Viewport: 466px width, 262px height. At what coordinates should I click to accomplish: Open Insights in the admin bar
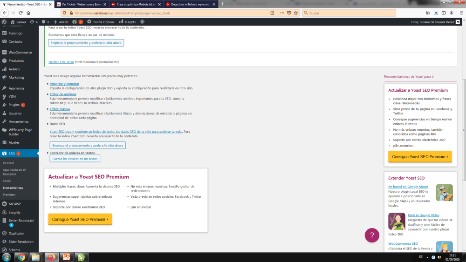pyautogui.click(x=128, y=22)
